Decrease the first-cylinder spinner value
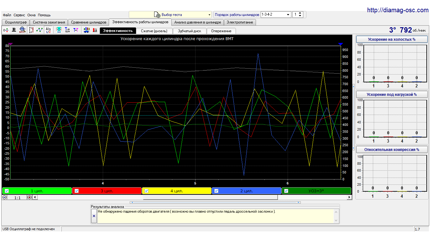The image size is (433, 233). tap(300, 16)
